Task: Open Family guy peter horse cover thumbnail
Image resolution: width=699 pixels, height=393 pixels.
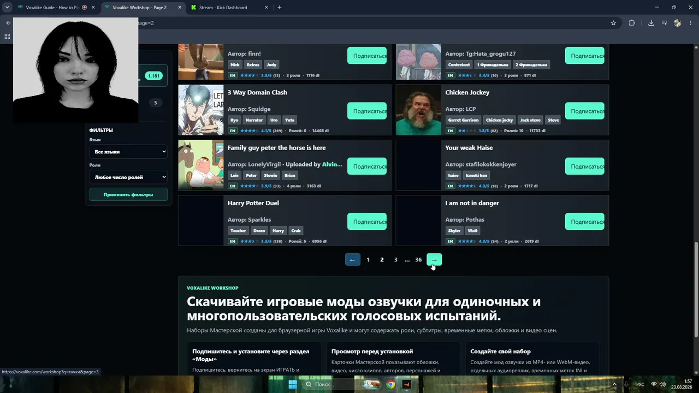Action: (201, 165)
